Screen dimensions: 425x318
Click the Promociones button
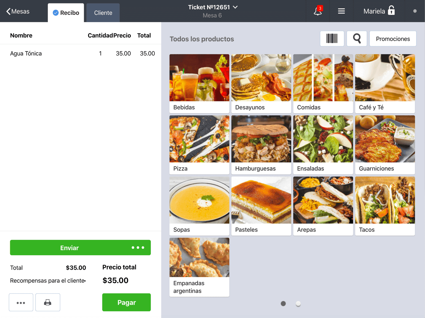pyautogui.click(x=393, y=38)
